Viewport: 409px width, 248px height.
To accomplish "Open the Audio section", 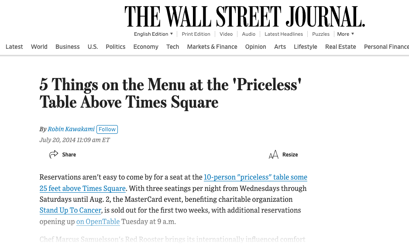I will (x=248, y=34).
